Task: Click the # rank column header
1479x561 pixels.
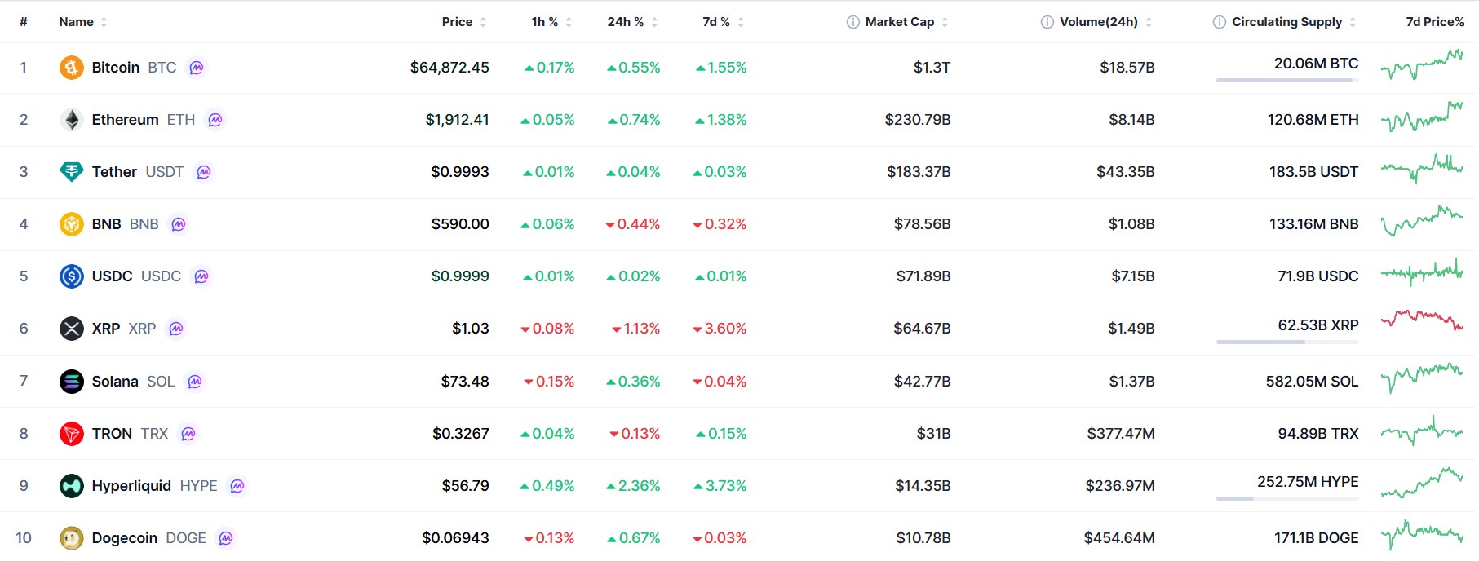Action: (x=24, y=22)
